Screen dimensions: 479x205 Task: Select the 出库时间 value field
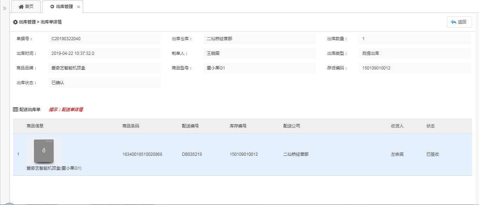[104, 53]
